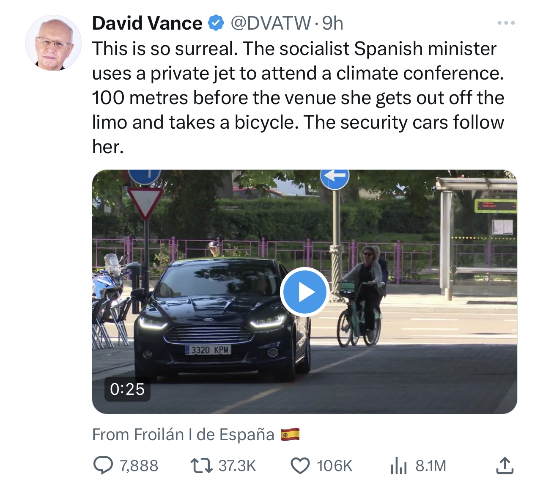This screenshot has height=482, width=543.
Task: Click the 7,888 replies count
Action: 139,466
